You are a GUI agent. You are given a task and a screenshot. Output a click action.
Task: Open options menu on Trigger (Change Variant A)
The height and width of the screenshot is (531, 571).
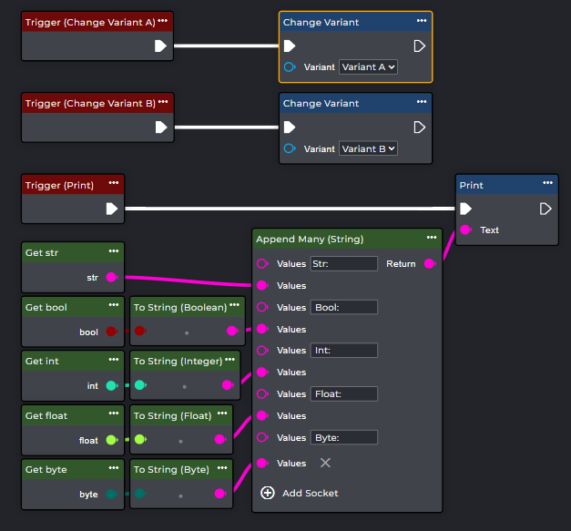pyautogui.click(x=162, y=20)
